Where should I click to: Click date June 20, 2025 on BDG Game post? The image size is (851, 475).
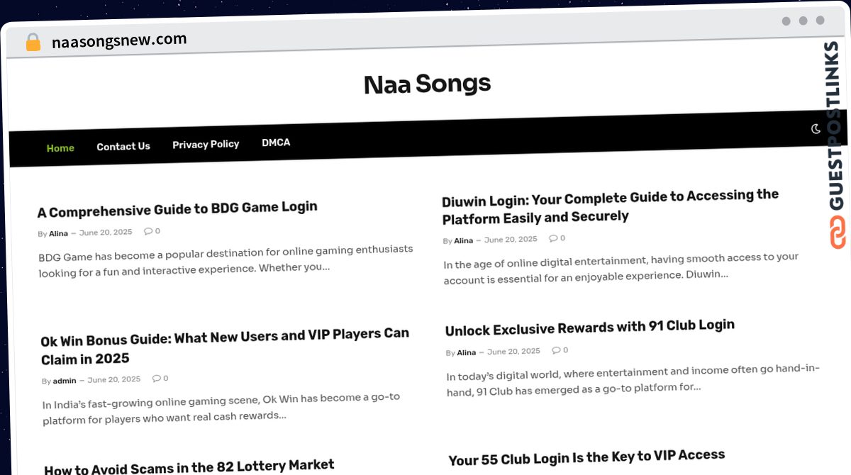click(106, 233)
